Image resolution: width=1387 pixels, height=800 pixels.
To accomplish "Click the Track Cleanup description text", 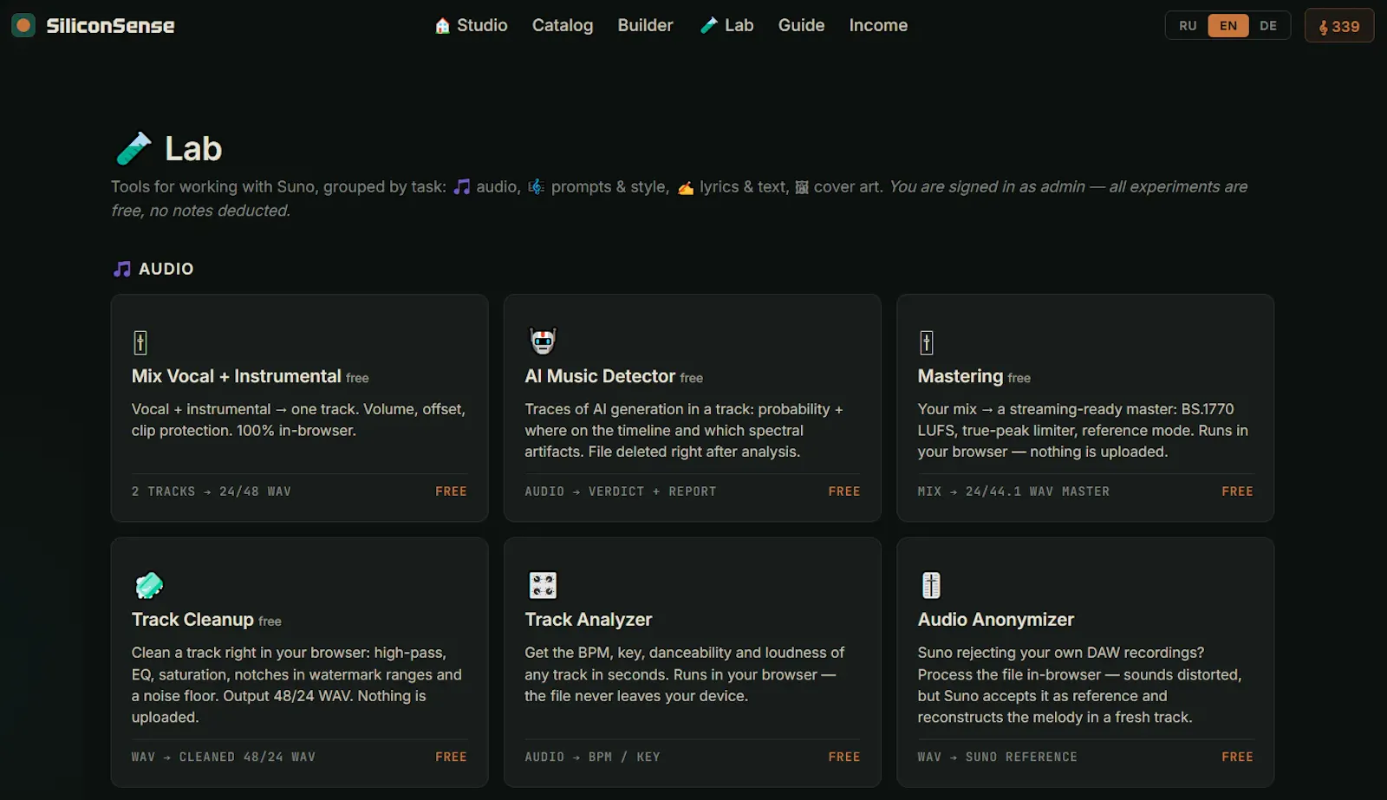I will click(296, 685).
